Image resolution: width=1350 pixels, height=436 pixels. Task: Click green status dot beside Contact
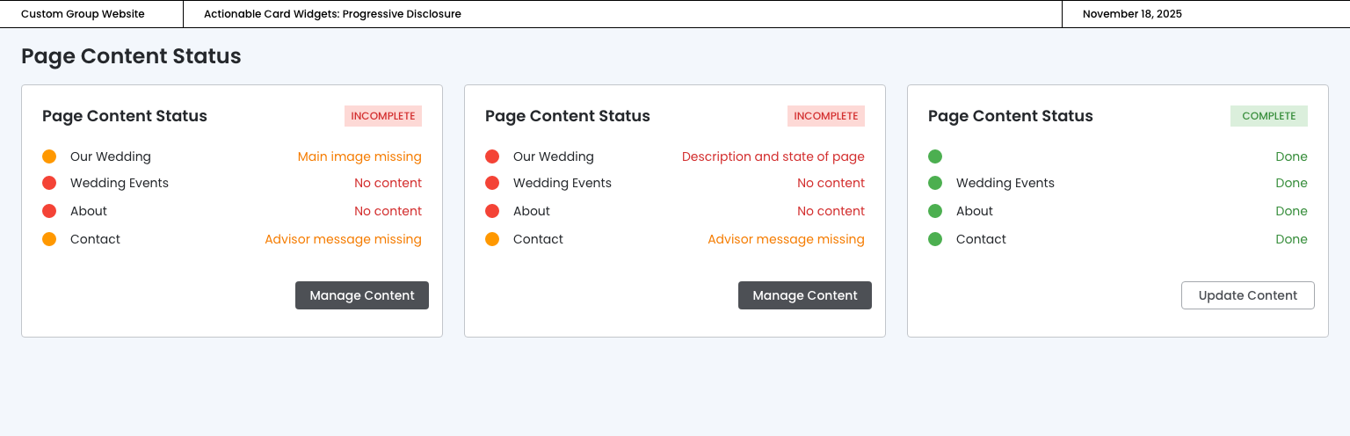pyautogui.click(x=935, y=239)
